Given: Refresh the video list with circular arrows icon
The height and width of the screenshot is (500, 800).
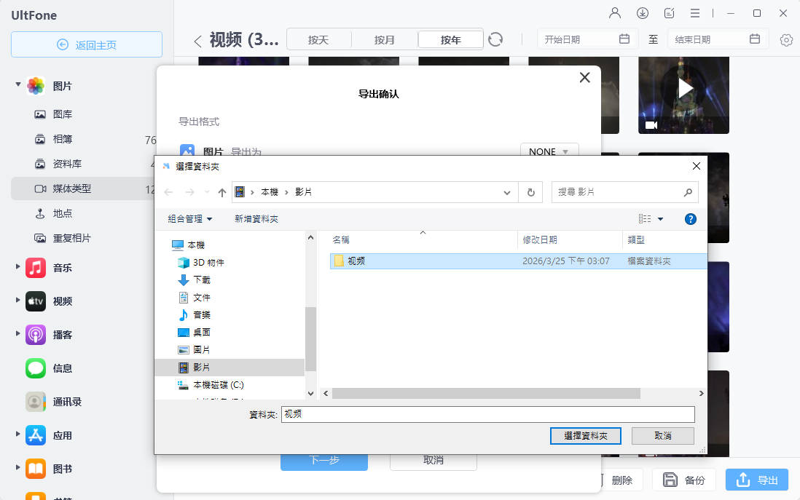Looking at the screenshot, I should (495, 40).
